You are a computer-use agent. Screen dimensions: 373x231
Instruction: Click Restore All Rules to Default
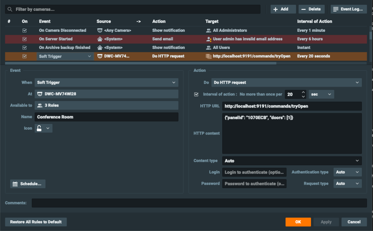pyautogui.click(x=36, y=222)
